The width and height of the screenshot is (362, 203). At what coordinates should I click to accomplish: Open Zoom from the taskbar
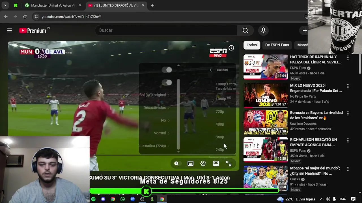click(x=132, y=199)
